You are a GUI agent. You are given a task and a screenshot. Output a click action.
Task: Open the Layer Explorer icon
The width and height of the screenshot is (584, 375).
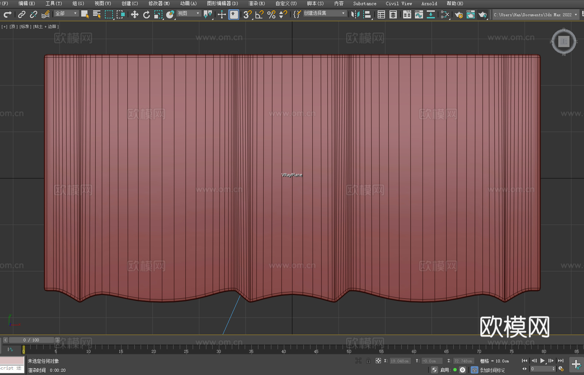point(393,14)
